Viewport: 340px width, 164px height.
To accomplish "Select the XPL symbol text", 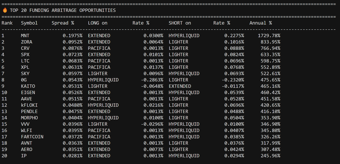I will click(x=25, y=67).
